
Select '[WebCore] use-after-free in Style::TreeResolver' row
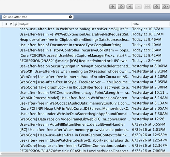point(85,82)
